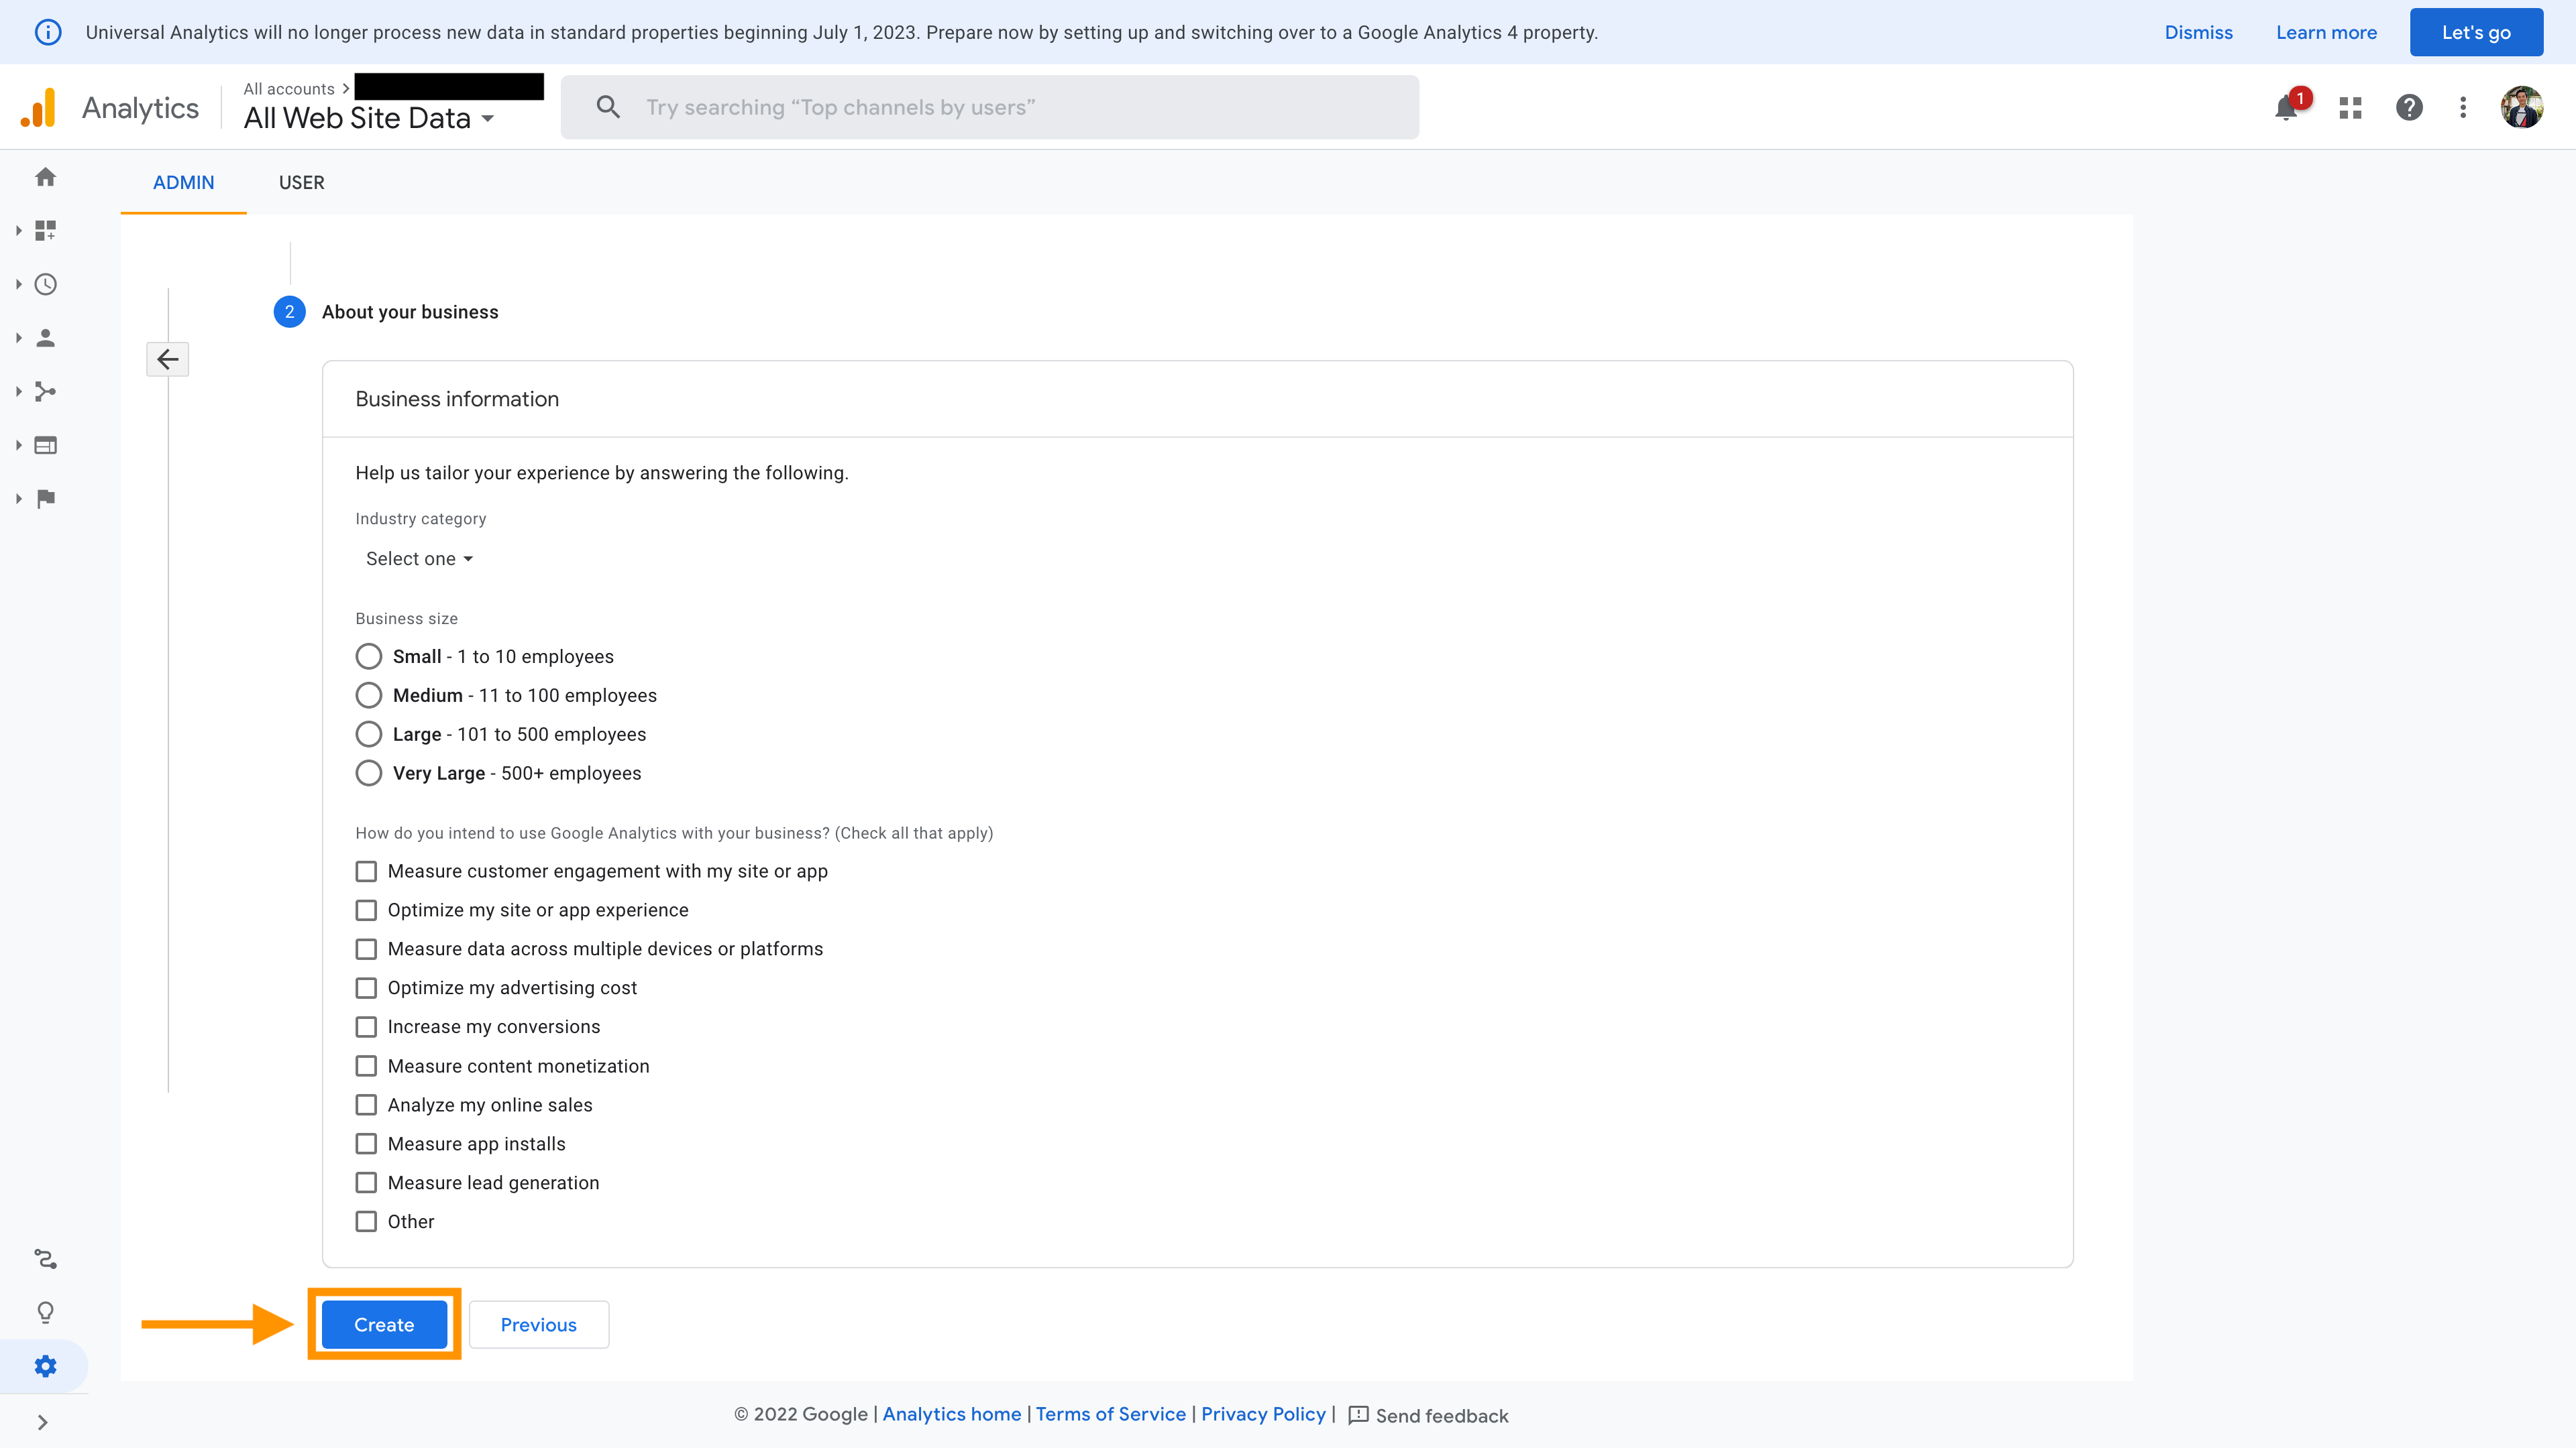Open Conversions flag icon in sidebar
The height and width of the screenshot is (1448, 2576).
click(45, 499)
